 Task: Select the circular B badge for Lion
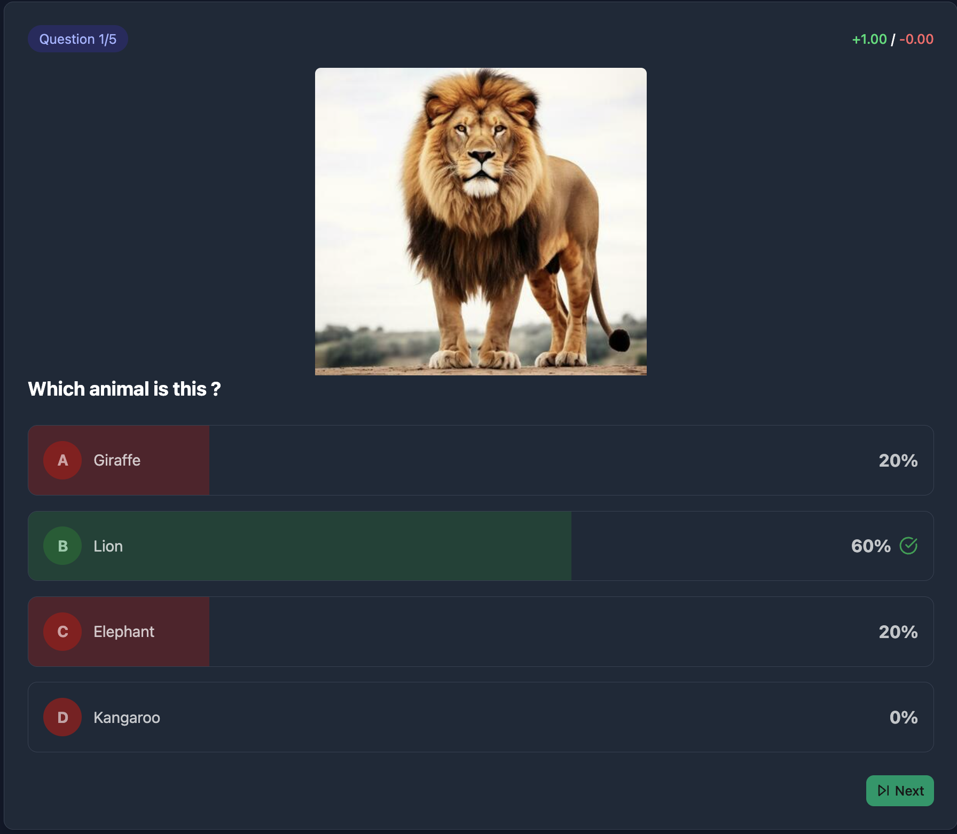point(62,546)
